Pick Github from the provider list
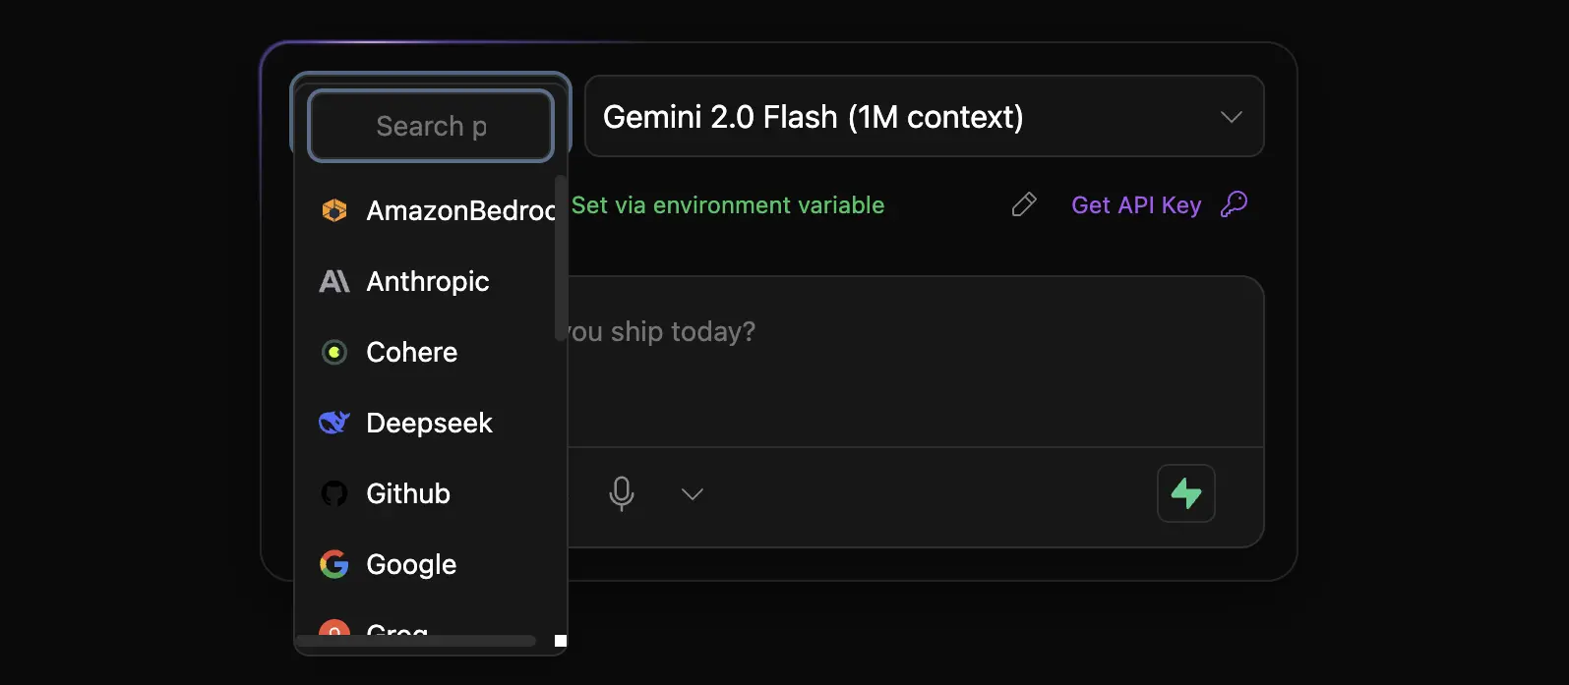The width and height of the screenshot is (1569, 685). pyautogui.click(x=408, y=493)
